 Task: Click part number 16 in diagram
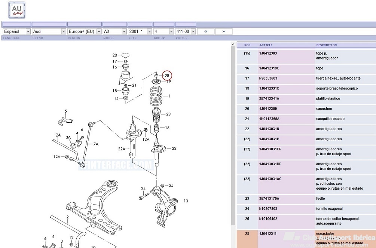pyautogui.click(x=114, y=67)
